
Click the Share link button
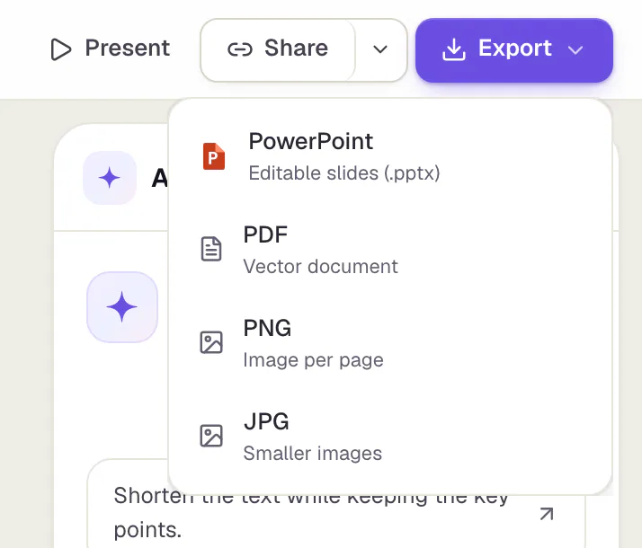click(x=278, y=49)
